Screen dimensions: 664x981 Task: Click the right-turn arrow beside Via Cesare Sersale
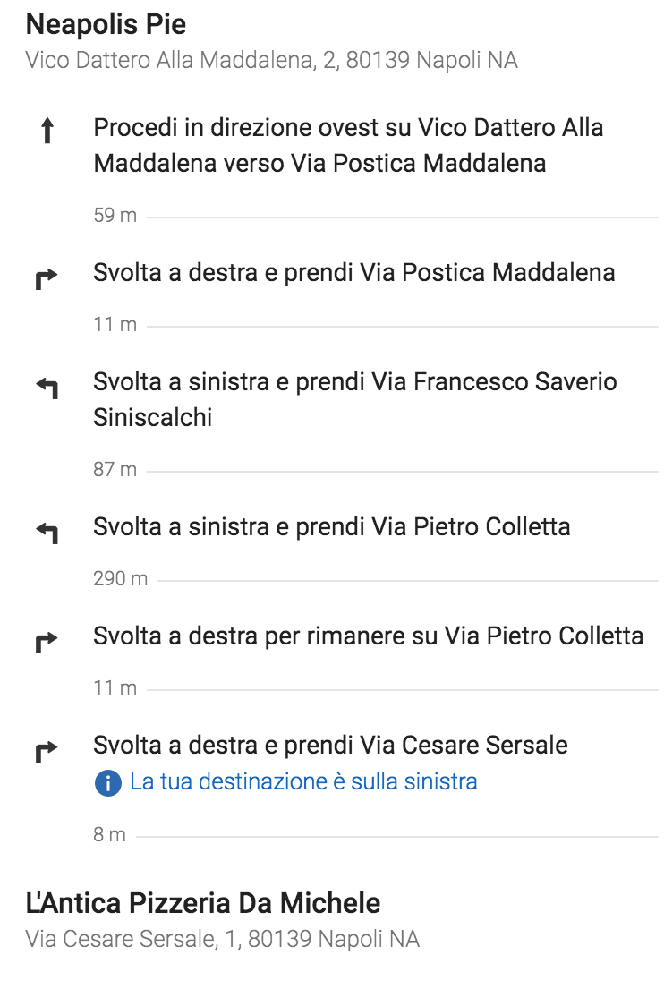[x=47, y=750]
